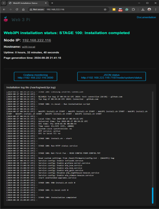This screenshot has width=159, height=209.
Task: Open the JSON status button
Action: (x=112, y=76)
